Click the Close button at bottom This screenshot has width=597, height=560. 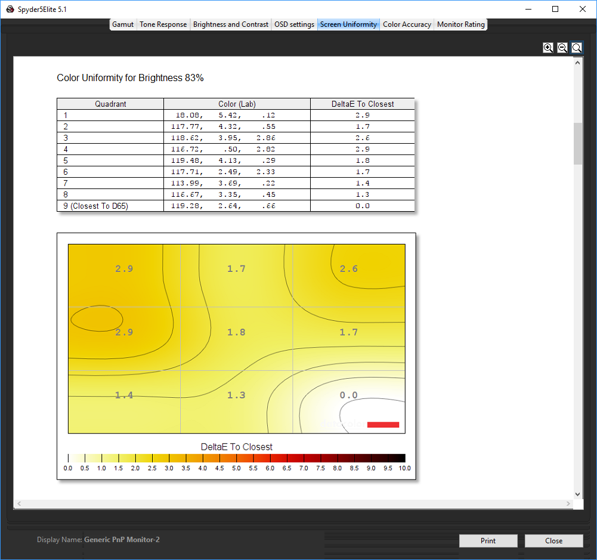pos(553,540)
